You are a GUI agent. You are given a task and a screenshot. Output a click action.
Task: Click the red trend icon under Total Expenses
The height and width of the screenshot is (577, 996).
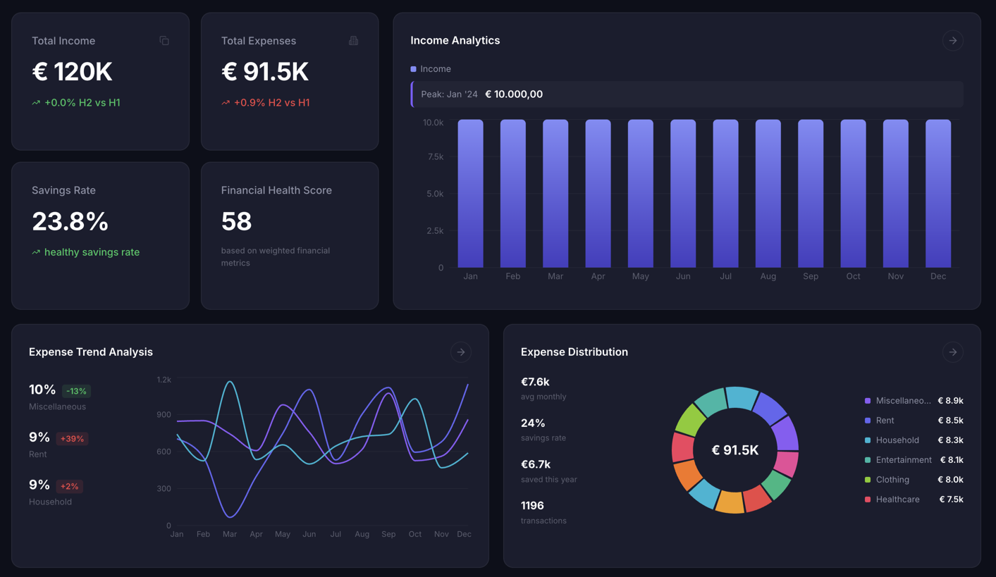point(226,103)
